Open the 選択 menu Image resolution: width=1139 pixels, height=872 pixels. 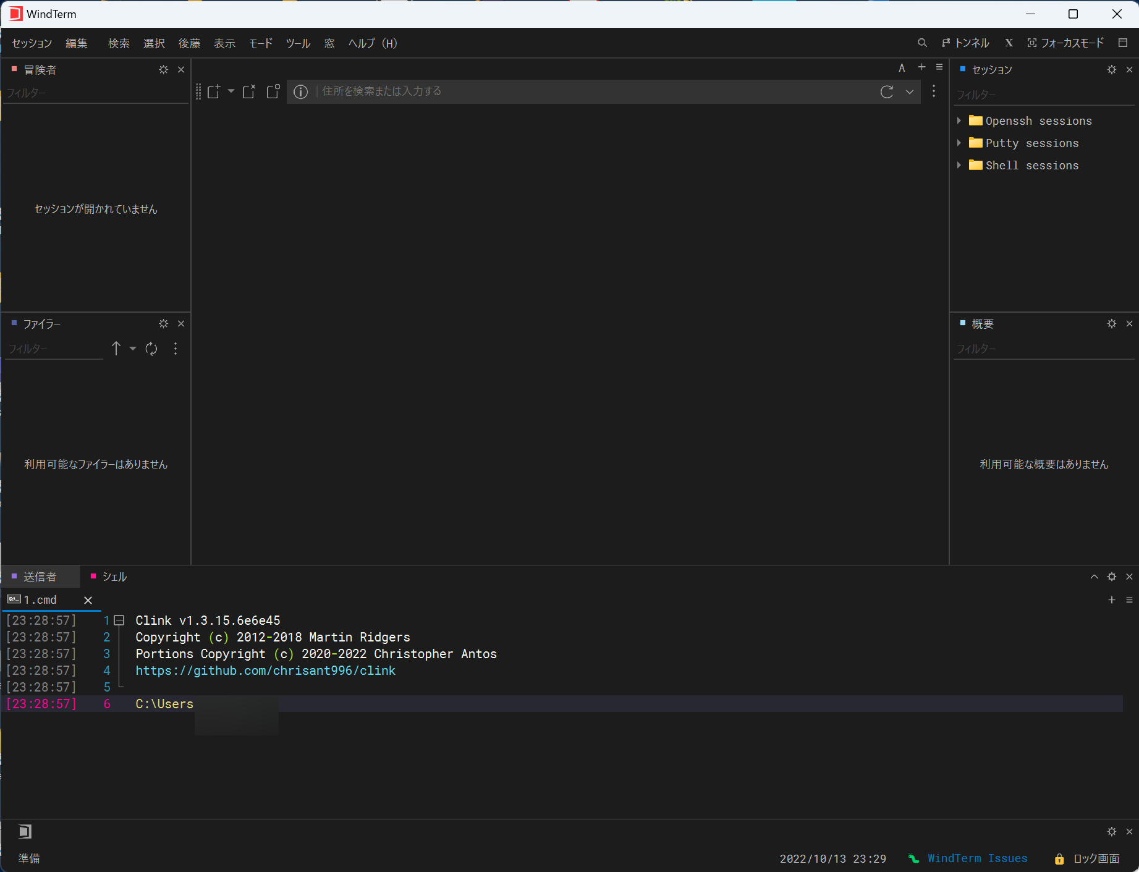(x=154, y=43)
